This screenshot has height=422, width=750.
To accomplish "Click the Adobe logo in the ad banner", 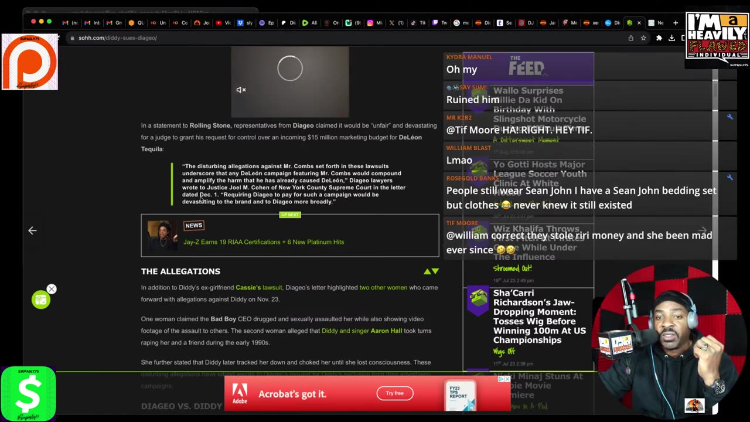I will (240, 393).
